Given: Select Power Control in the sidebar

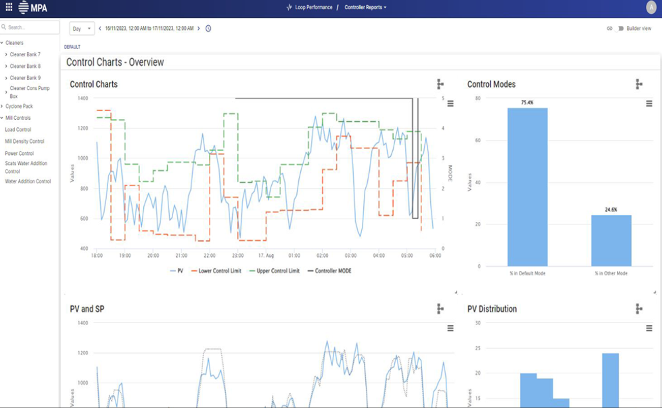Looking at the screenshot, I should (19, 153).
